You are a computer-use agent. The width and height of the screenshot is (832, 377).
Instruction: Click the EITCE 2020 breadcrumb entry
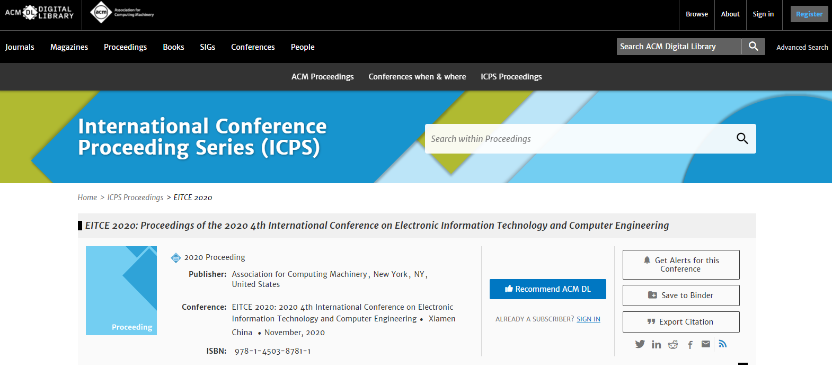point(193,198)
